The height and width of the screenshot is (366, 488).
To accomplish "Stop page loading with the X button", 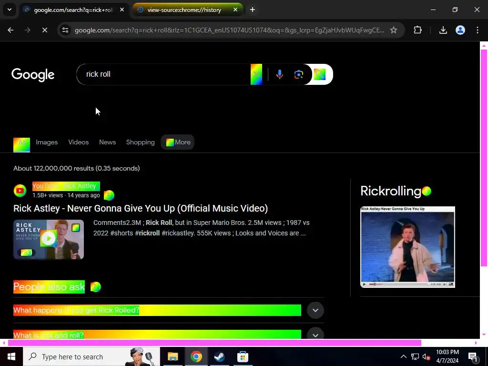I will [x=44, y=30].
